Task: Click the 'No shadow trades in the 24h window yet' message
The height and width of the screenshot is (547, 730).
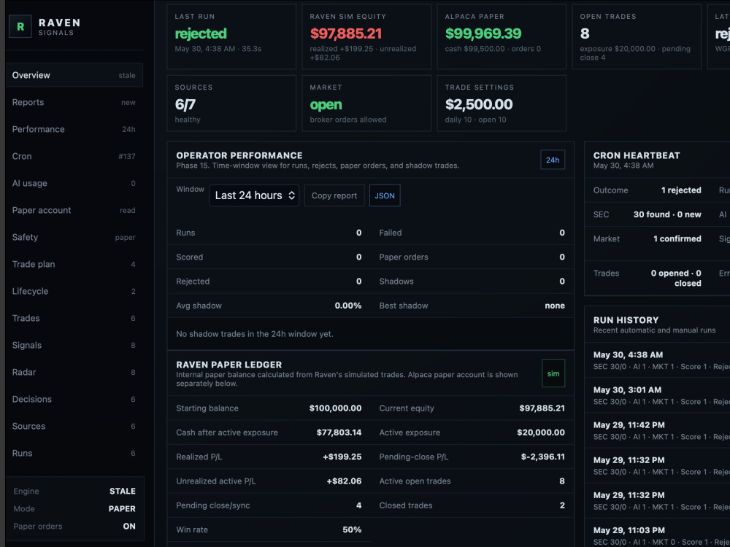Action: (255, 334)
